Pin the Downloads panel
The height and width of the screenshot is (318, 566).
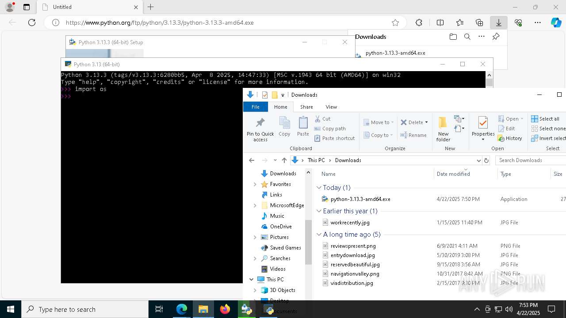point(496,37)
